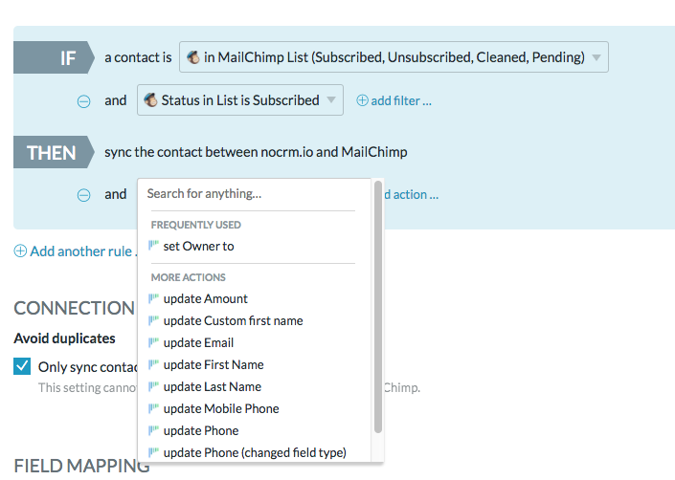
Task: Click the nocrm.io icon beside update Custom first name
Action: point(153,319)
